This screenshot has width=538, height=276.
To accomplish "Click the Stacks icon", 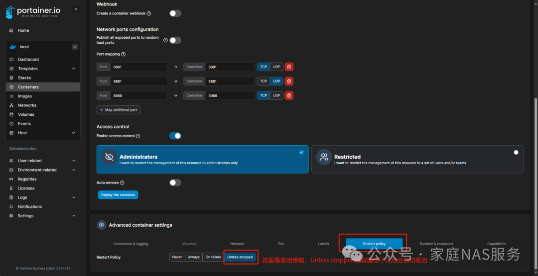I will [11, 78].
